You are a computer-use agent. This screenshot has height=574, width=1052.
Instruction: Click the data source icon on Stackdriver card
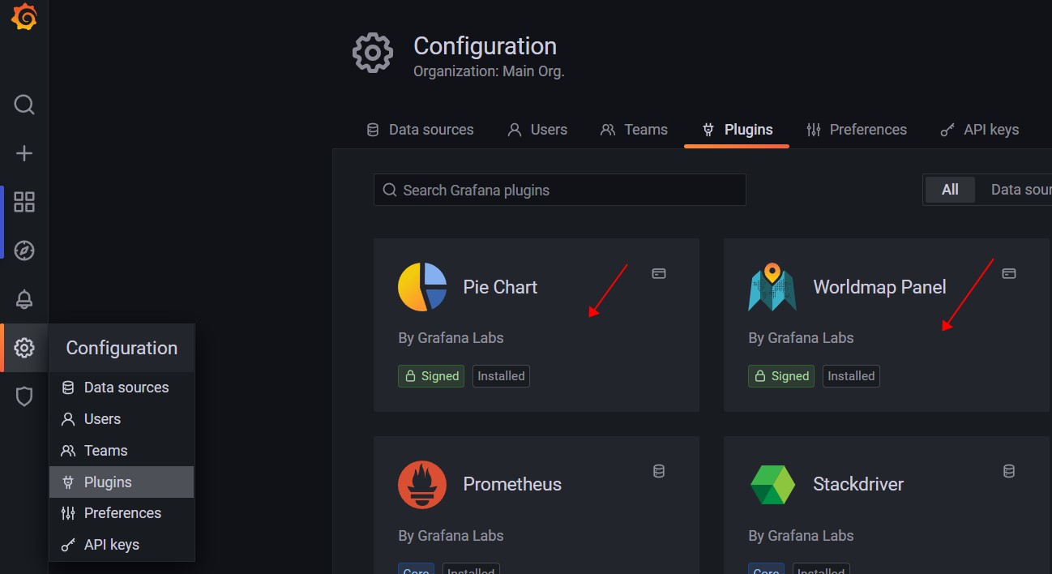[x=1009, y=471]
